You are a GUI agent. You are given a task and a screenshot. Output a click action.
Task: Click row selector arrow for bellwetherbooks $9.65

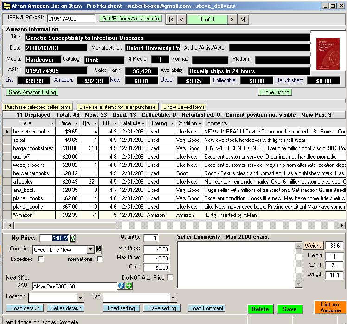pos(7,132)
